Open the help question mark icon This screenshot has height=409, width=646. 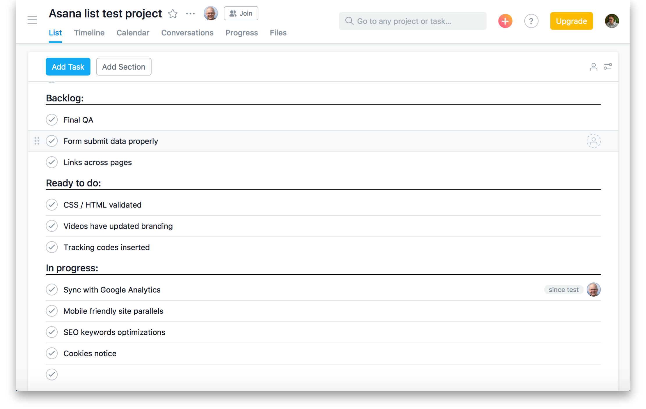click(x=531, y=21)
